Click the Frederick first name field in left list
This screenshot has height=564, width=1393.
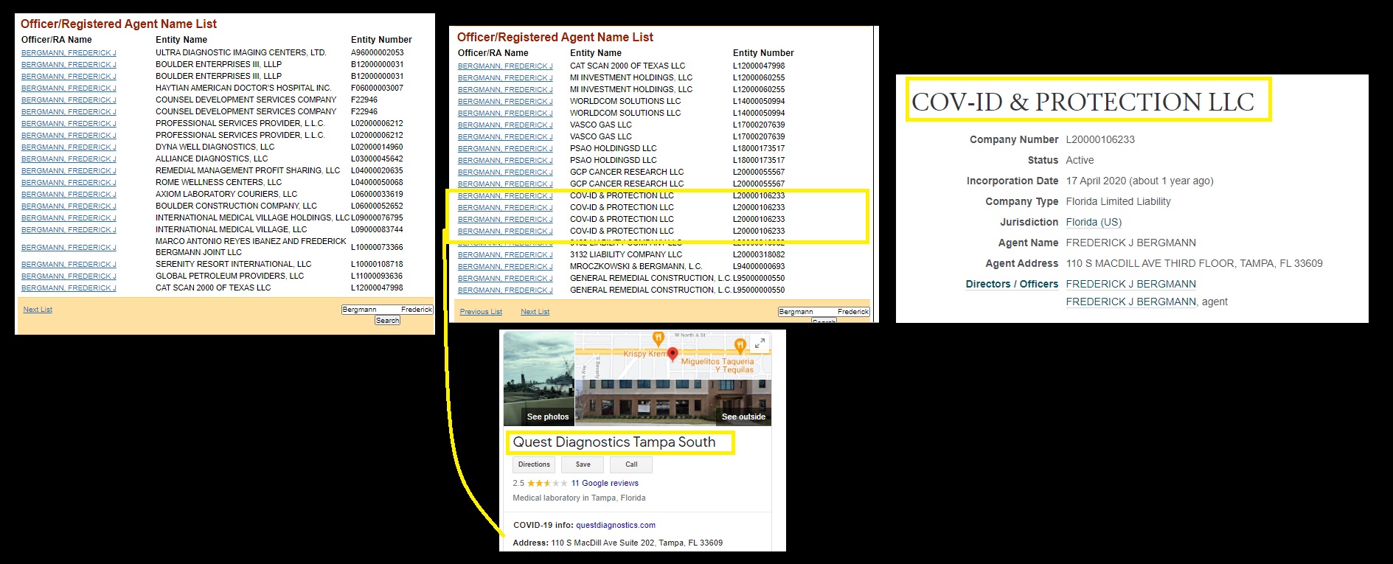(x=417, y=310)
